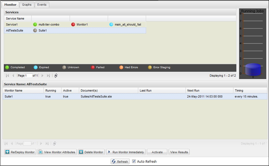Click the blue Expired icon beside main_all_should_fail
The image size is (269, 166).
111,24
